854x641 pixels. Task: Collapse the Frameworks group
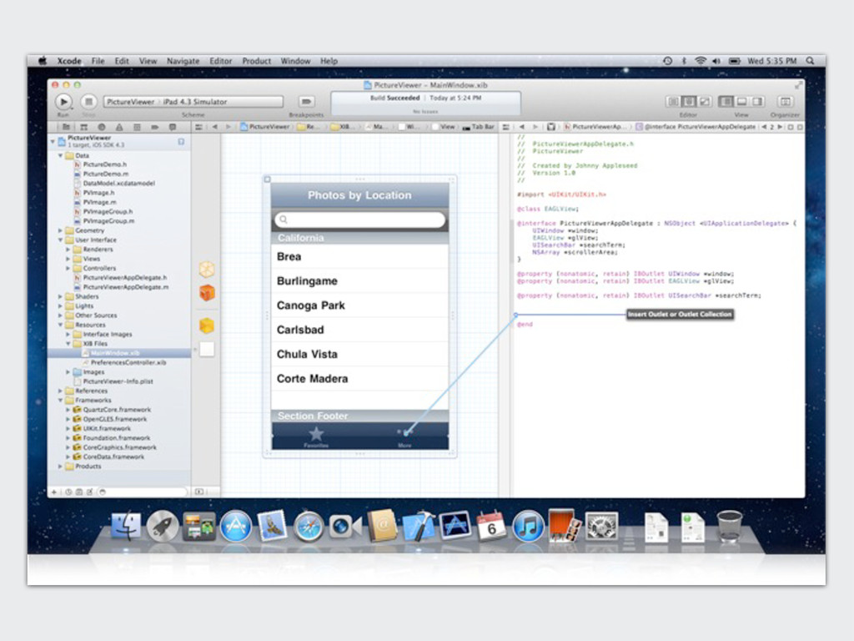pyautogui.click(x=60, y=400)
